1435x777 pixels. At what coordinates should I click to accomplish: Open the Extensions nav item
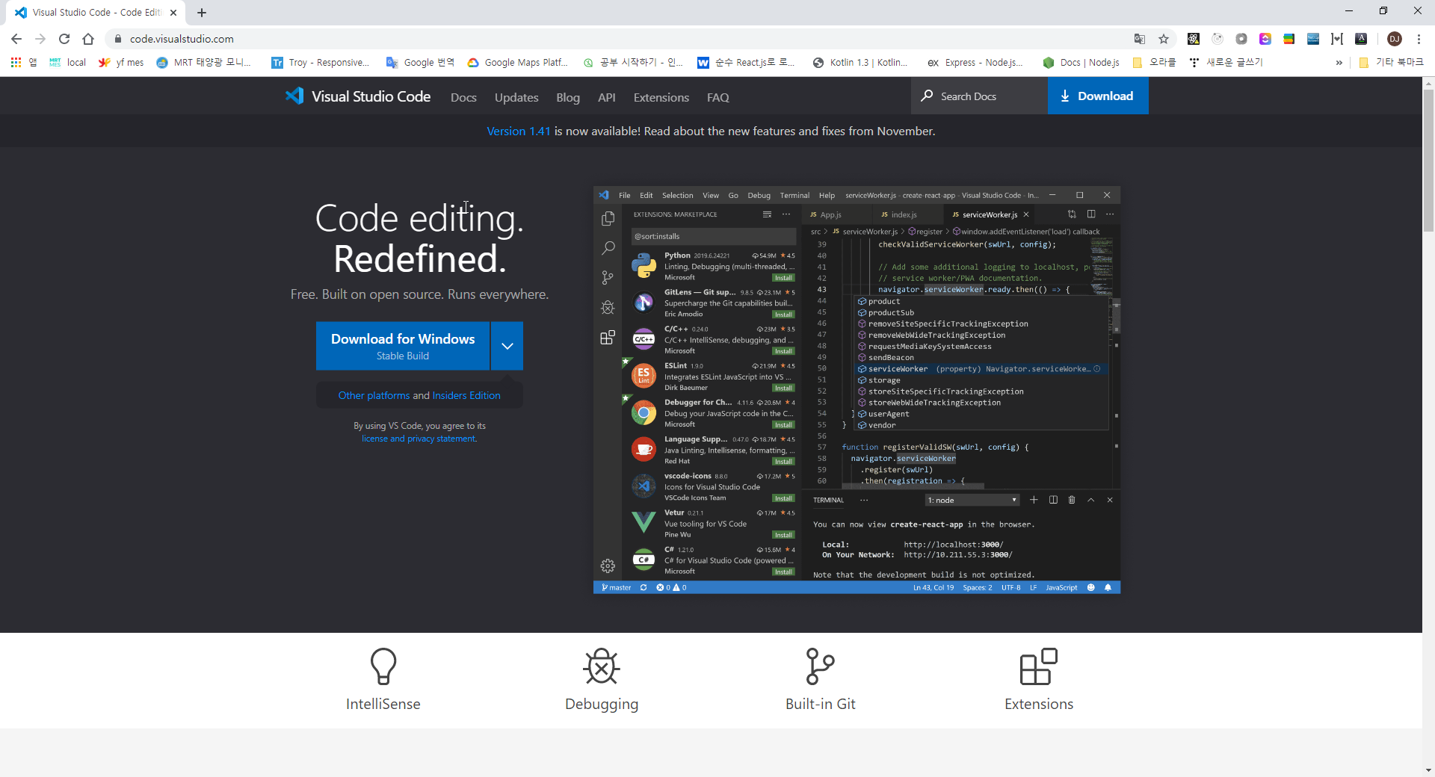click(661, 97)
